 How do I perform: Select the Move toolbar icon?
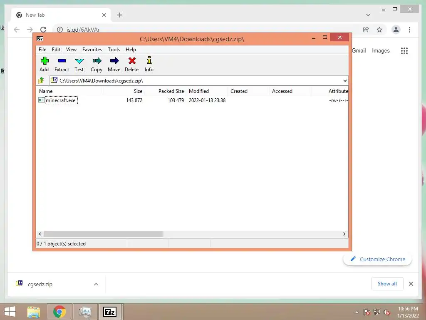pyautogui.click(x=114, y=61)
